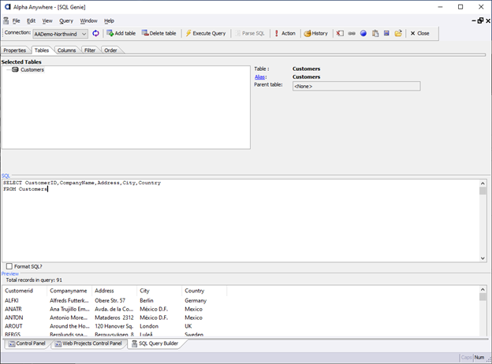
Task: Click the 120 Hanover Sq. address cell
Action: 114,326
